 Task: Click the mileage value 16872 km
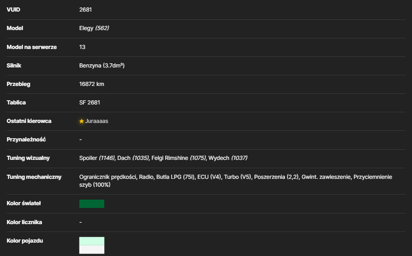[x=92, y=84]
